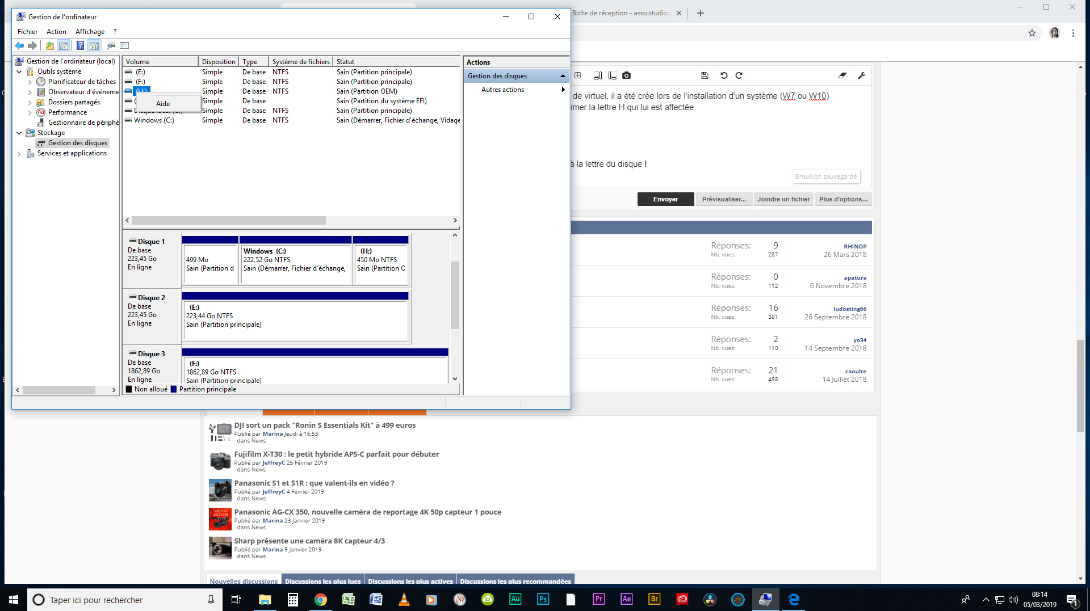Bookmark this page with the star icon
This screenshot has width=1090, height=611.
point(1032,33)
